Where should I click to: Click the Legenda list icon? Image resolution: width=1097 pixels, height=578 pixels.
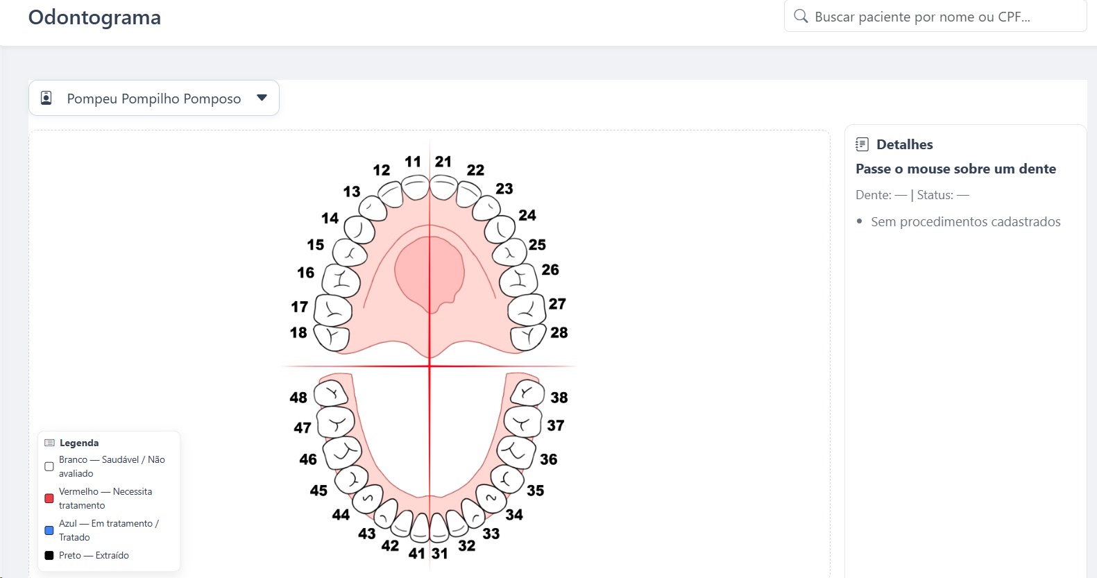[x=49, y=443]
